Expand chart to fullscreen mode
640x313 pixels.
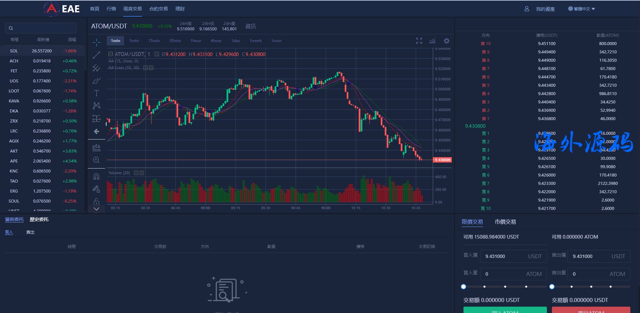[x=419, y=41]
